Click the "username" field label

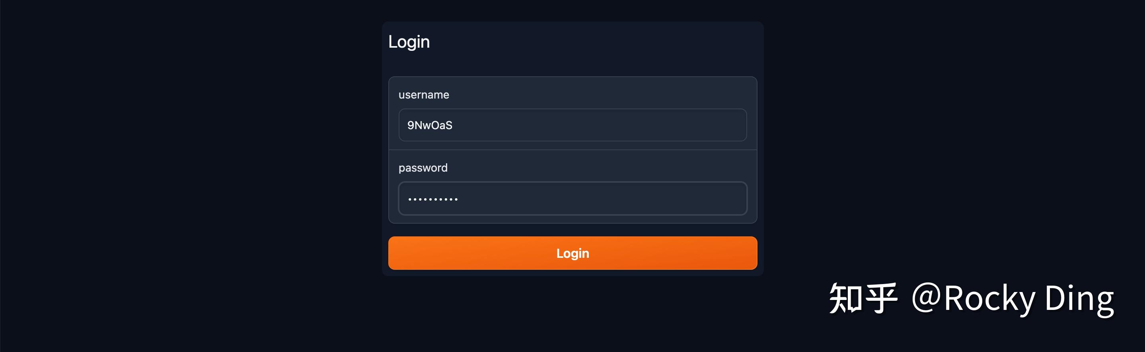tap(424, 95)
